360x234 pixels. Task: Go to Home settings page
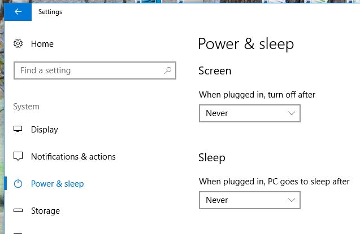point(42,44)
